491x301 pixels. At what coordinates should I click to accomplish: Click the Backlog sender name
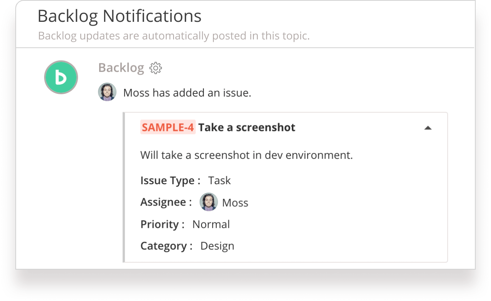click(121, 68)
